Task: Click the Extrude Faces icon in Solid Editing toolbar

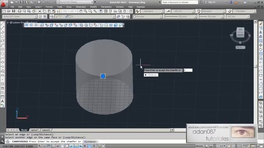Action: click(42, 25)
